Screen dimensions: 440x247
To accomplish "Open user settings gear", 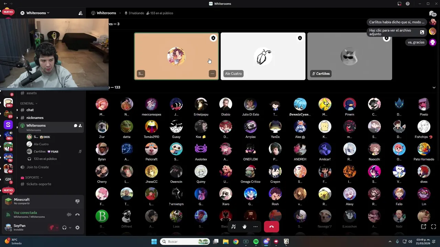I will [77, 227].
